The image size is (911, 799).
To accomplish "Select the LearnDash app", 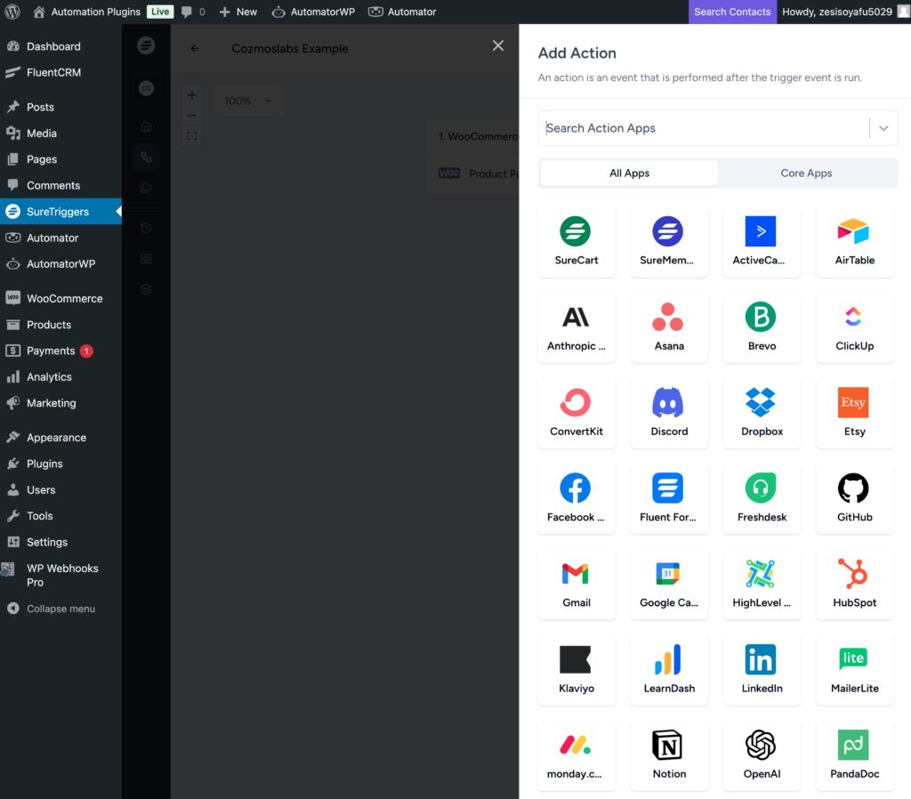I will 669,670.
